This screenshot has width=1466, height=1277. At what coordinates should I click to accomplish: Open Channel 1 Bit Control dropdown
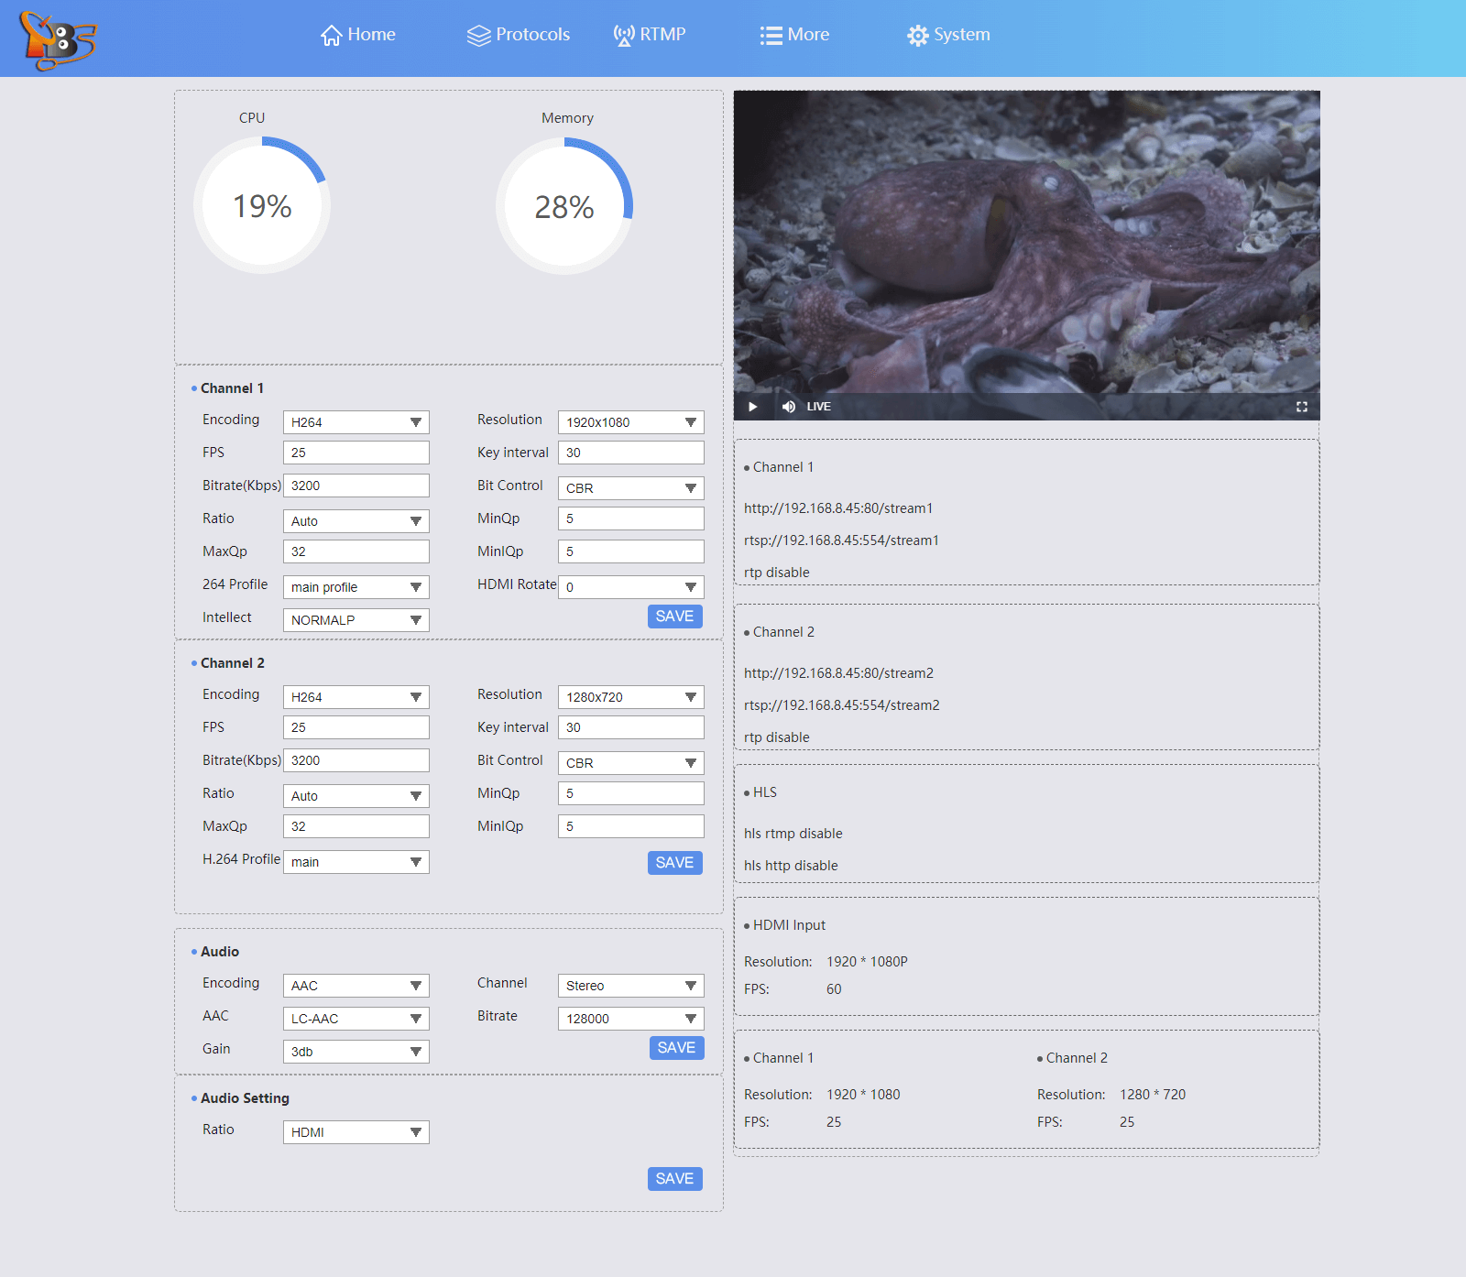click(631, 488)
